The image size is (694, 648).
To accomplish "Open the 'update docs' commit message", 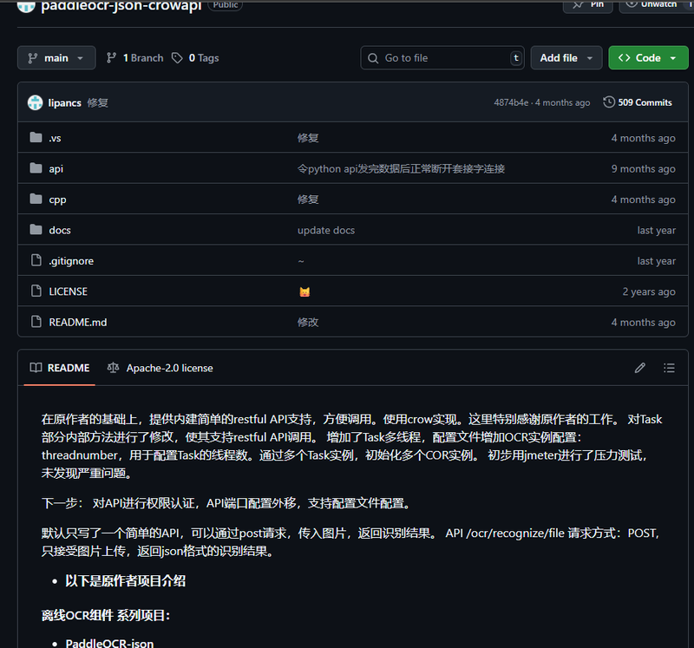I will coord(326,230).
